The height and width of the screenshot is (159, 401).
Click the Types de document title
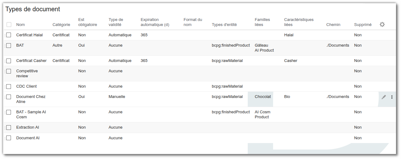(33, 9)
